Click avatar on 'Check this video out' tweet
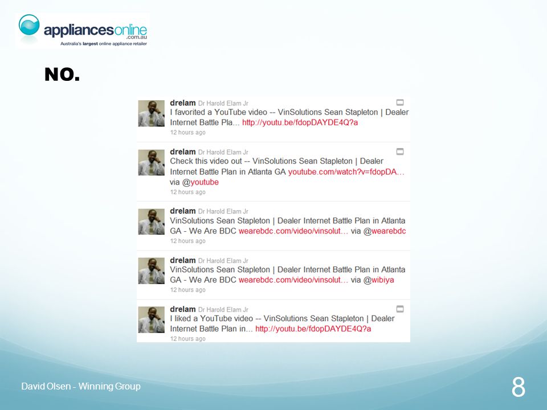547x410 pixels. tap(152, 162)
